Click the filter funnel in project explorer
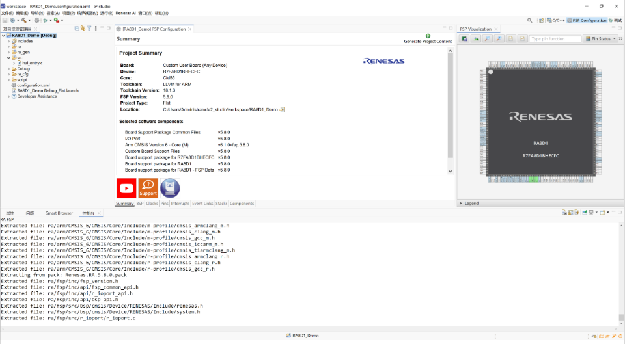625x344 pixels. pos(89,28)
